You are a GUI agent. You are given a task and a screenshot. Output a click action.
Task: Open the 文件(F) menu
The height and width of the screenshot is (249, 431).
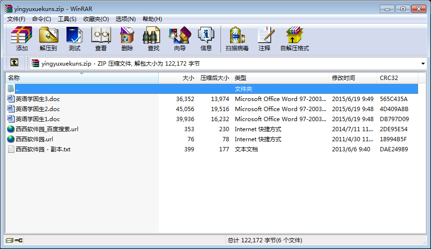(16, 19)
